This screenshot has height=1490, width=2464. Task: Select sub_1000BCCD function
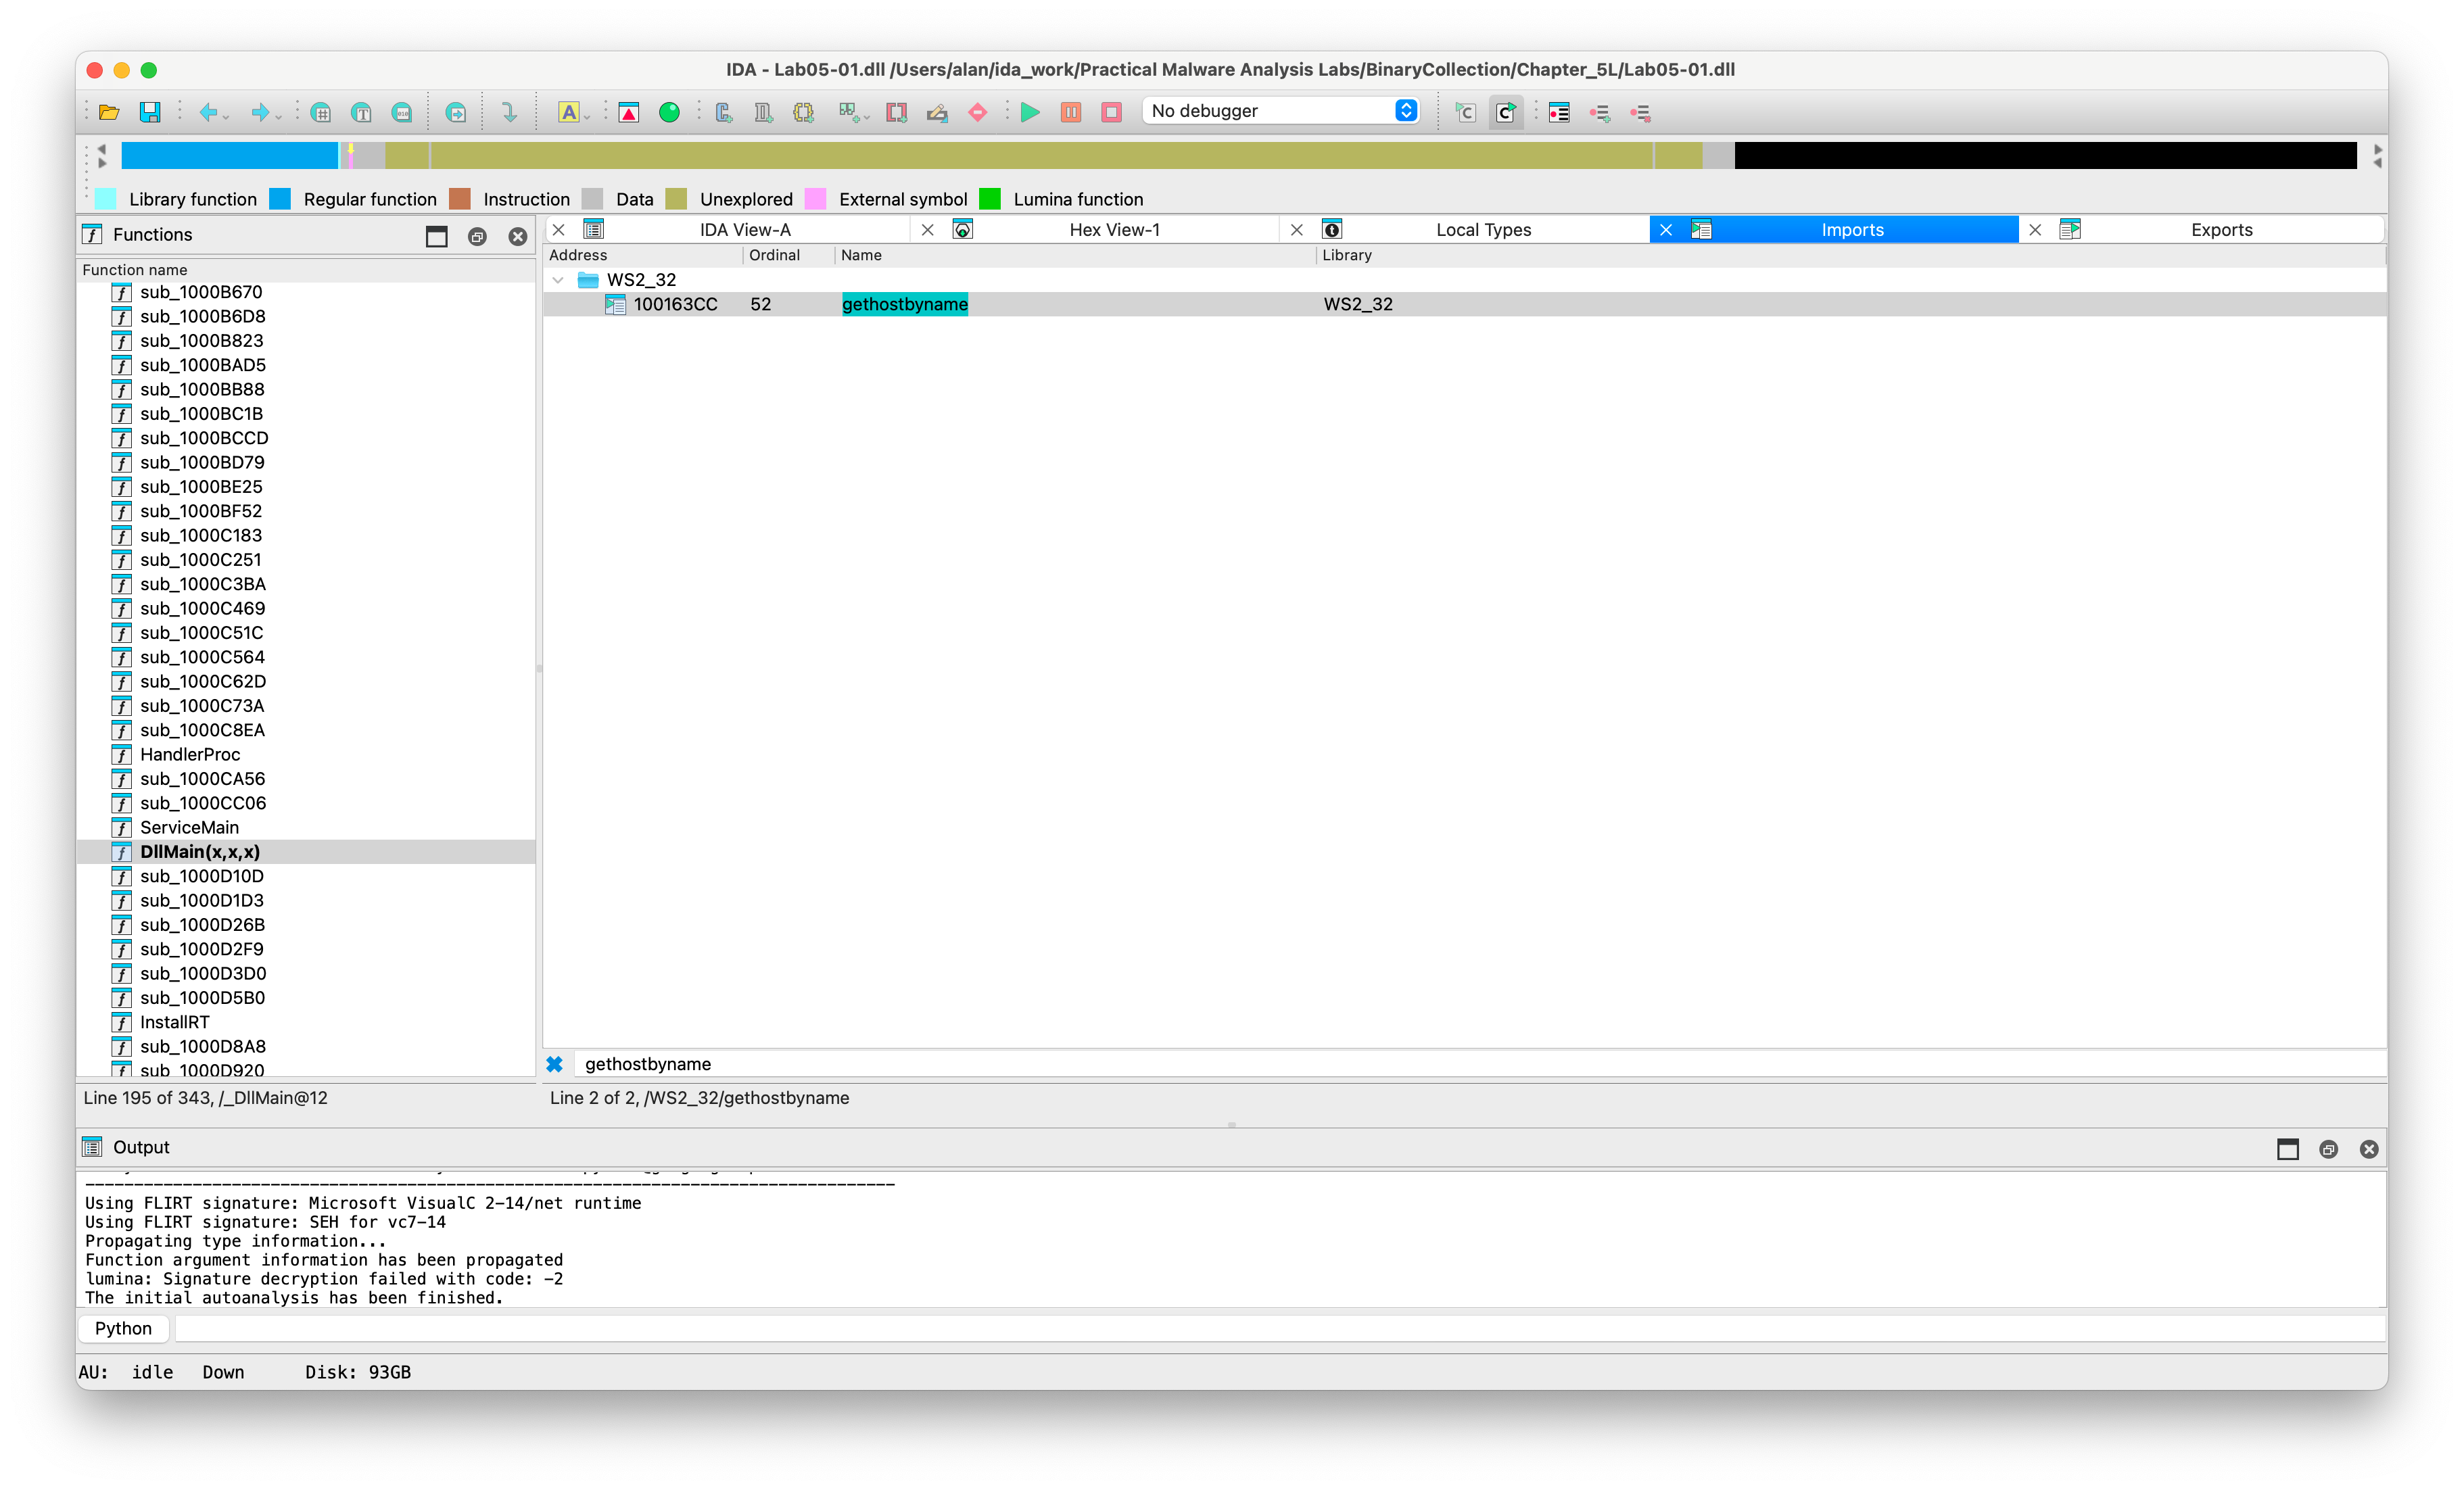click(204, 438)
